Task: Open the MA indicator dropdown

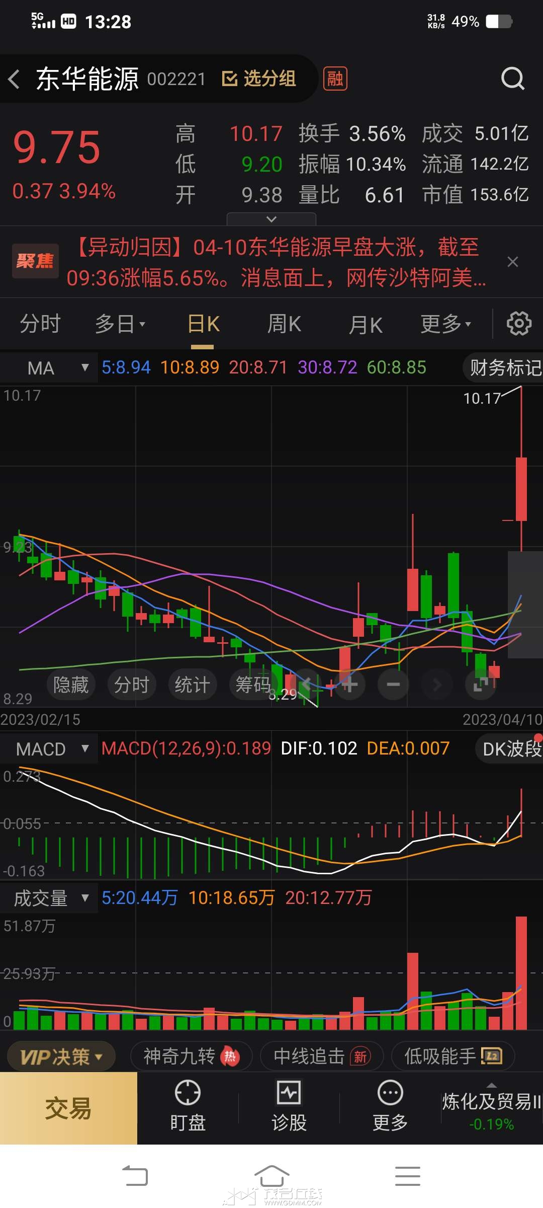Action: click(x=49, y=368)
